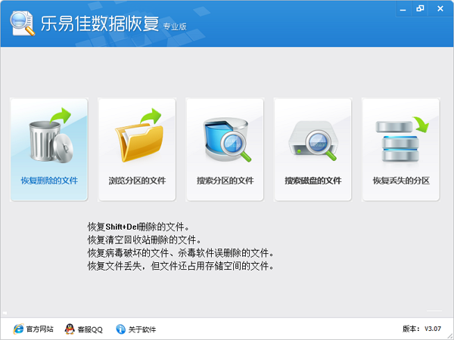Click the grey hard disk search icon
Image resolution: width=454 pixels, height=340 pixels.
point(313,141)
